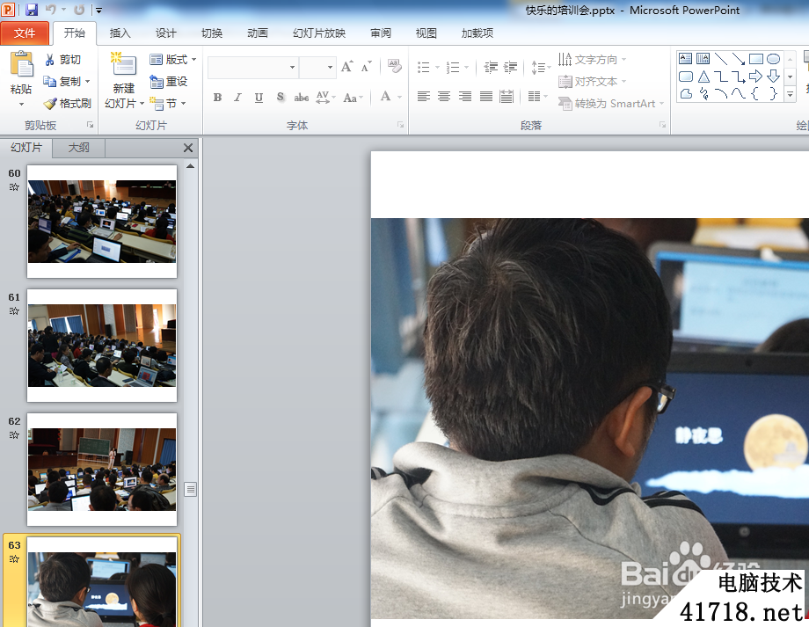The height and width of the screenshot is (627, 809).
Task: Click the Save icon in quick access toolbar
Action: pyautogui.click(x=32, y=10)
